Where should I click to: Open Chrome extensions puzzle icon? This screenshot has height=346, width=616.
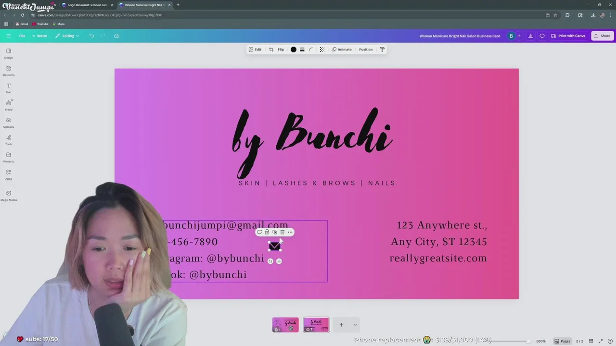point(567,15)
